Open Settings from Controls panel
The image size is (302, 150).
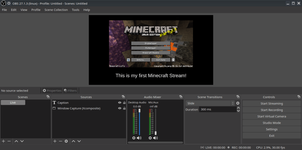click(271, 129)
